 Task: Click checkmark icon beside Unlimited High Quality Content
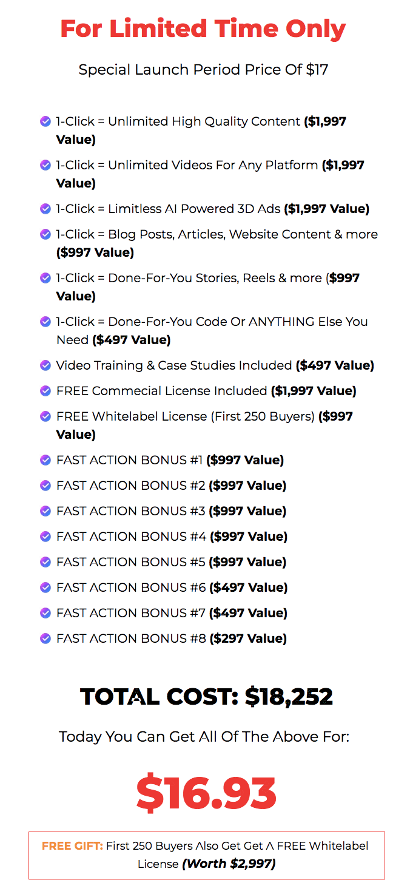[45, 121]
